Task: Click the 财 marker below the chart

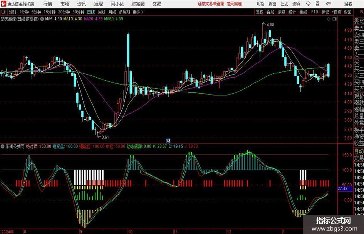Action: tap(168, 140)
